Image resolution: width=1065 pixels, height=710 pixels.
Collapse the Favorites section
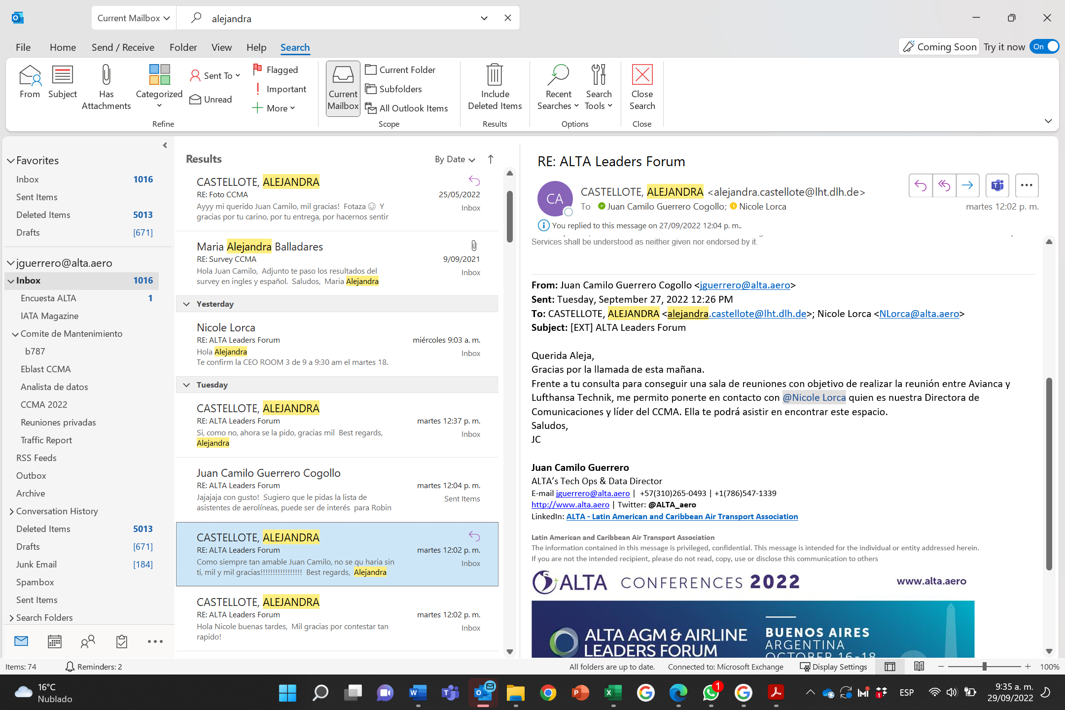click(10, 161)
